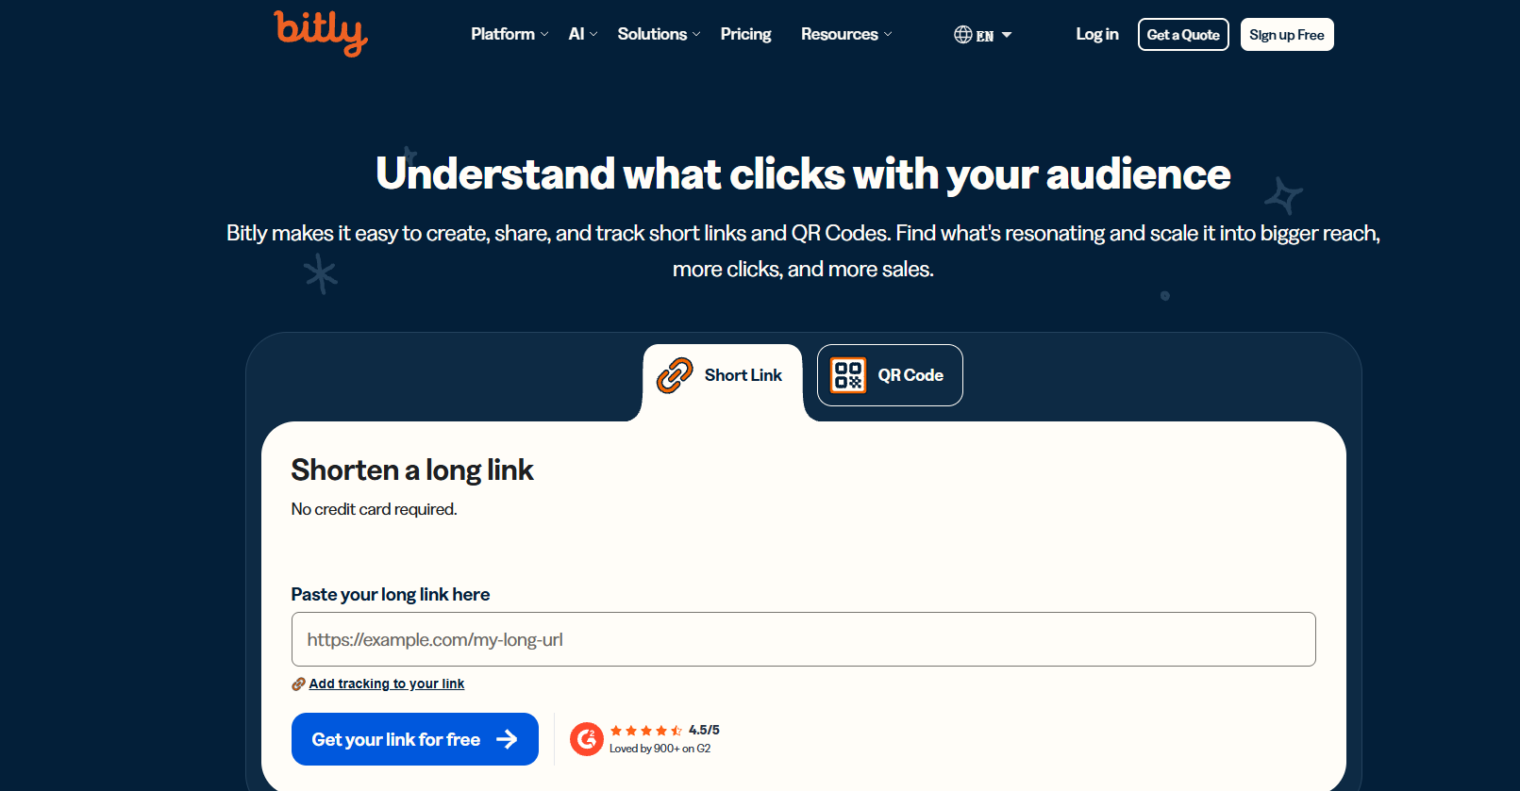Expand the Resources menu chevron
Screen dimensions: 1520x791
[x=888, y=35]
